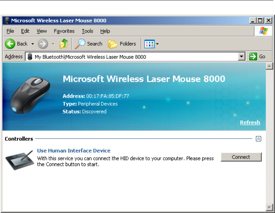Click the scrollbar down arrow
This screenshot has width=275, height=213.
click(x=269, y=207)
